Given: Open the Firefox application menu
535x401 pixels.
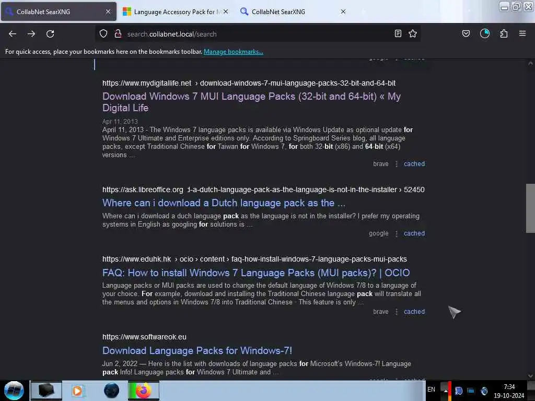Looking at the screenshot, I should [522, 33].
